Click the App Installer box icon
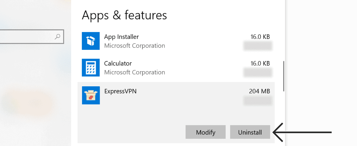This screenshot has height=146, width=357. (91, 41)
